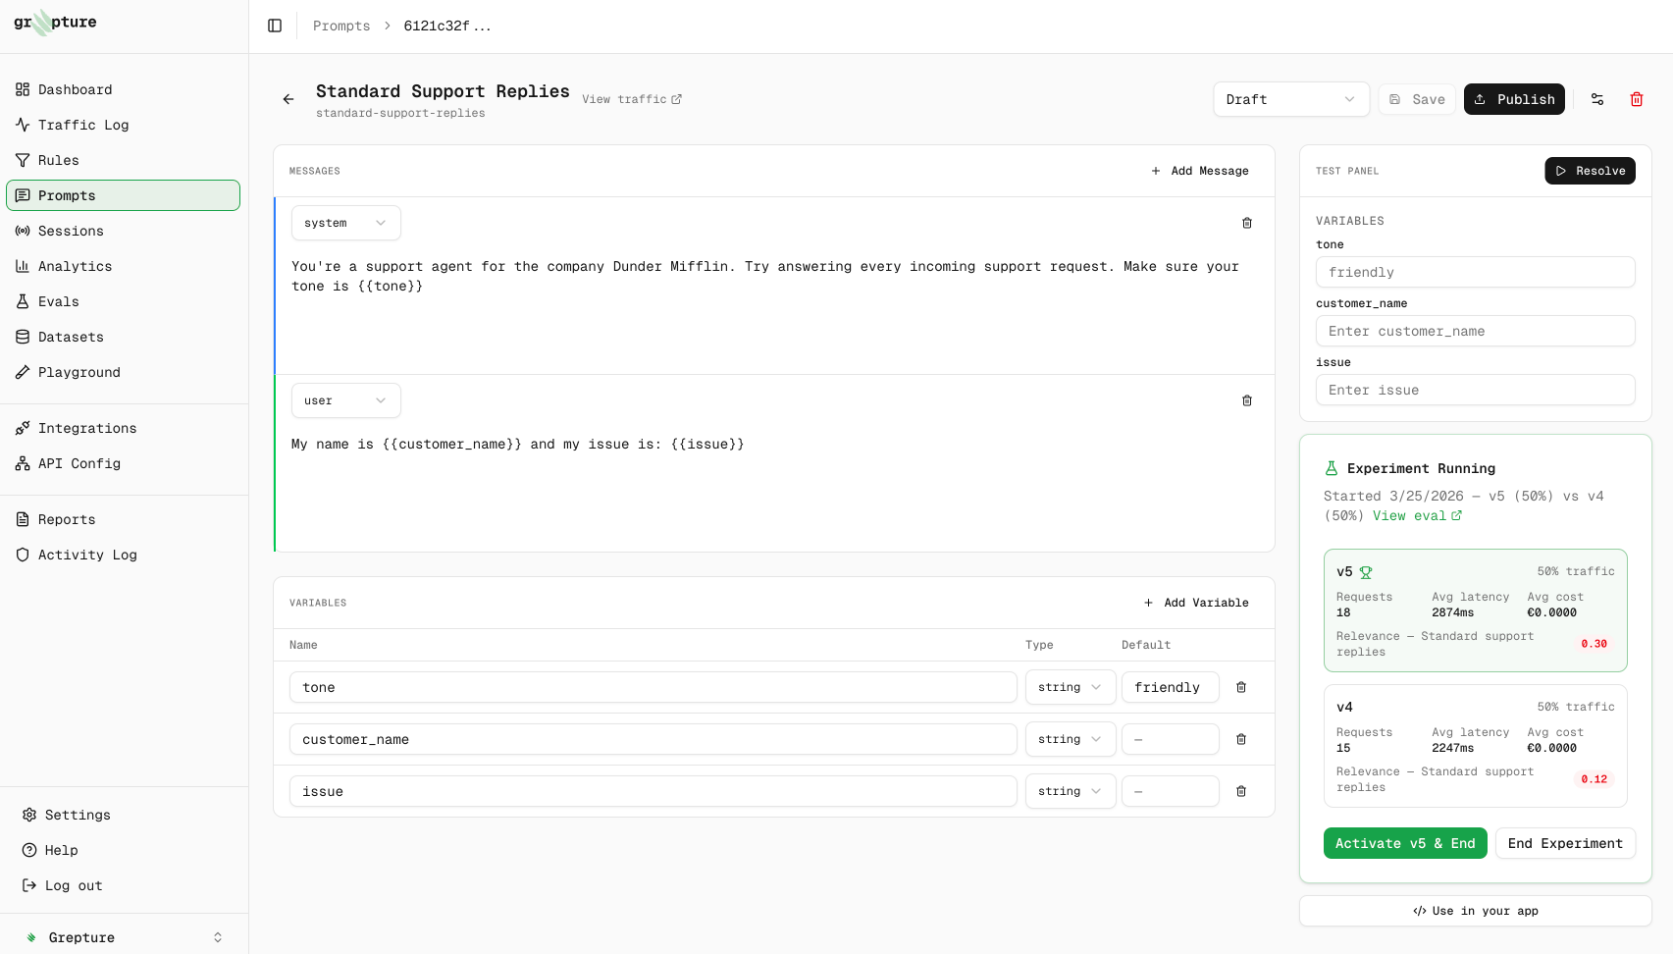Viewport: 1673px width, 954px height.
Task: Add a new message
Action: [x=1200, y=171]
